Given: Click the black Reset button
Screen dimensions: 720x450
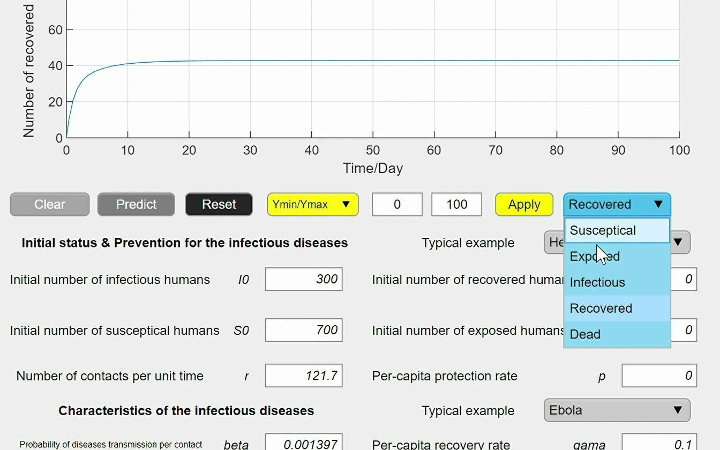Looking at the screenshot, I should coord(219,205).
